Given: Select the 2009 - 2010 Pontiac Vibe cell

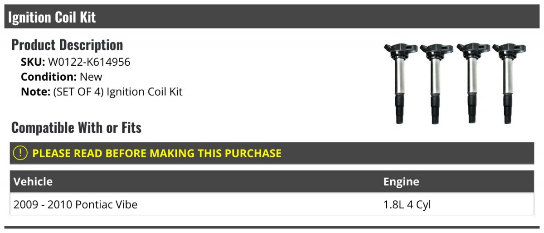Looking at the screenshot, I should tap(76, 205).
